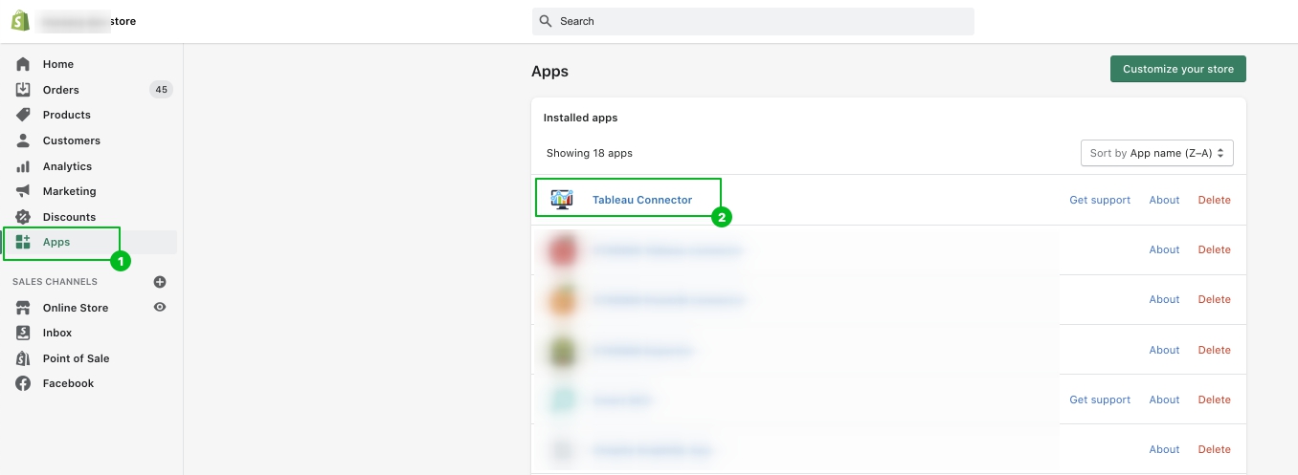Click the Tableau Connector app icon
This screenshot has width=1298, height=475.
(562, 200)
